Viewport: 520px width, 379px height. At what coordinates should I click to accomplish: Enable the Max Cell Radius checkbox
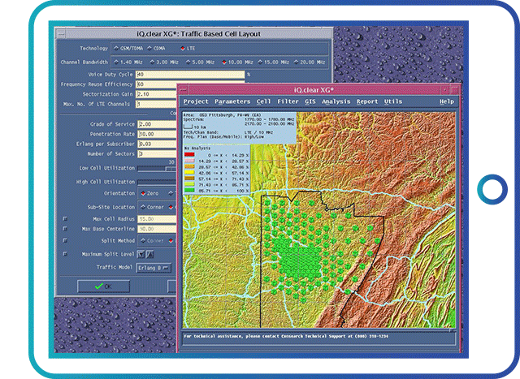click(x=65, y=218)
